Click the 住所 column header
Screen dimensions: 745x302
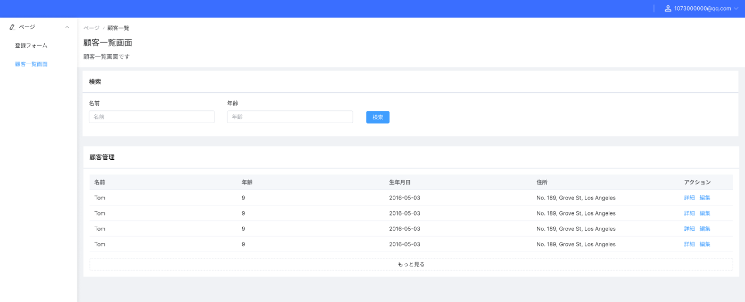click(542, 182)
